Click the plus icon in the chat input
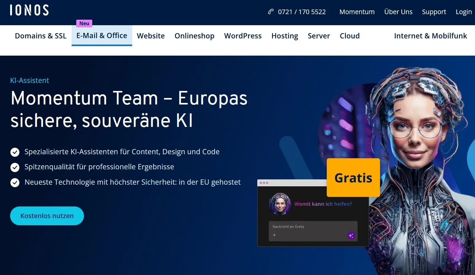 (x=274, y=235)
